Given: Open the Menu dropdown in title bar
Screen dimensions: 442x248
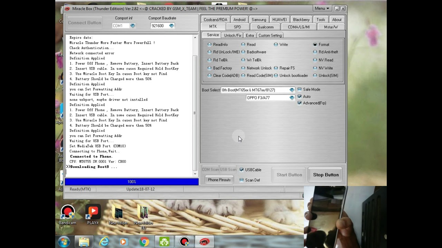Looking at the screenshot, I should click(x=322, y=9).
